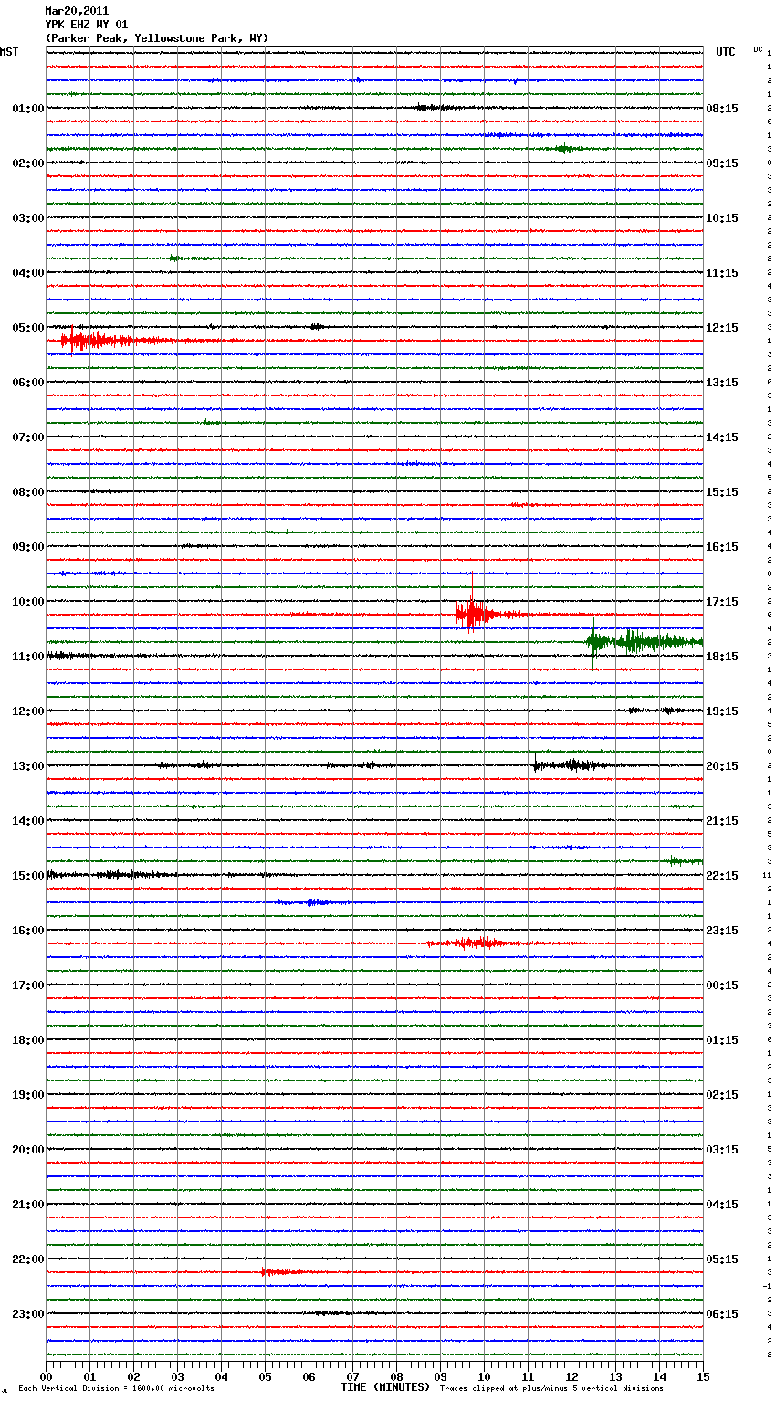
Task: Select the 11:15 UTC time label
Action: 722,273
